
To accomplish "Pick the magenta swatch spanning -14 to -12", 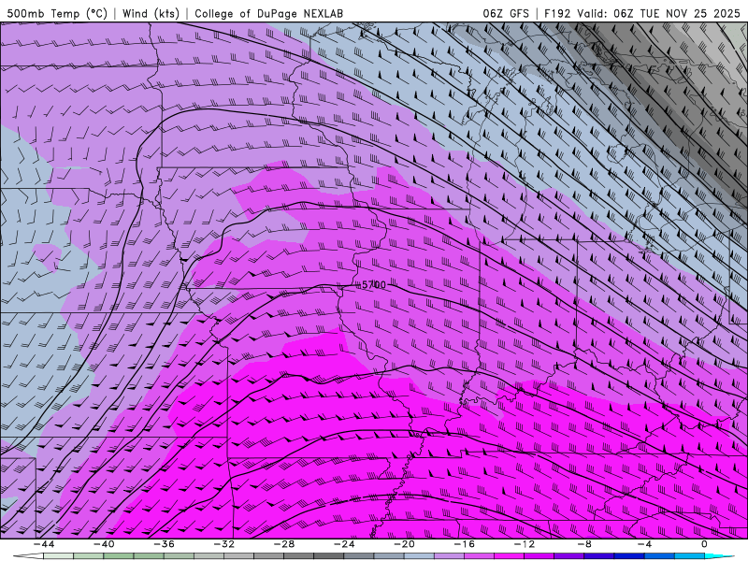I will click(x=510, y=556).
